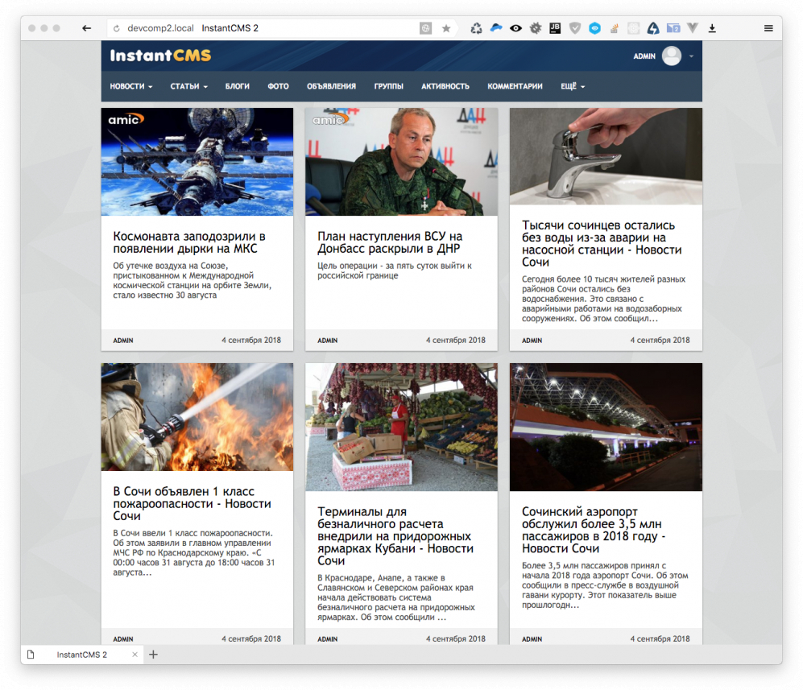Click ADMIN author under the Космонавта article
The height and width of the screenshot is (690, 803).
123,341
